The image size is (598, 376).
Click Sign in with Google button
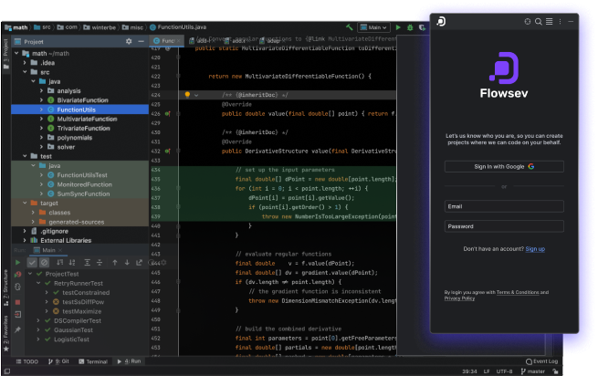[x=504, y=167]
